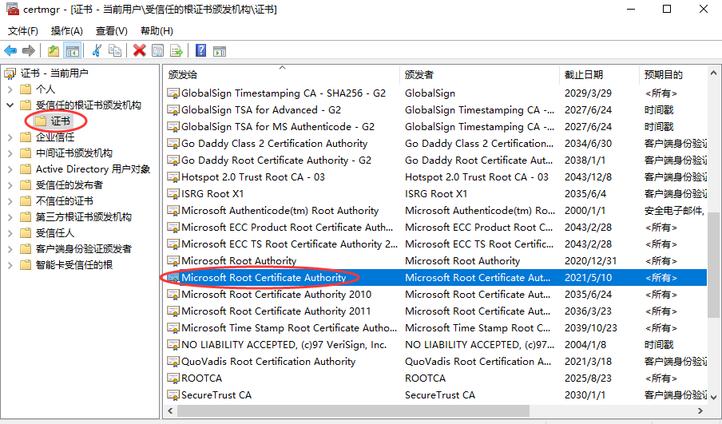The image size is (722, 424).
Task: Click the vertical scrollbar thumb
Action: 713,264
